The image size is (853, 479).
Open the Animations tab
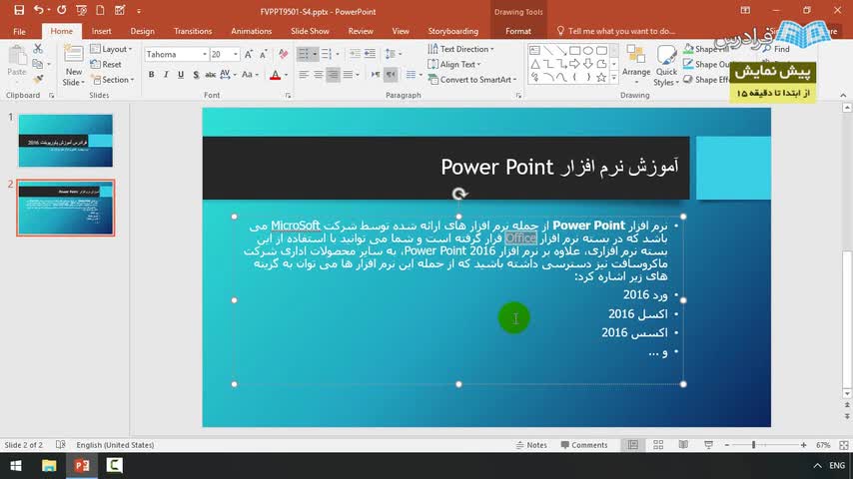click(251, 31)
